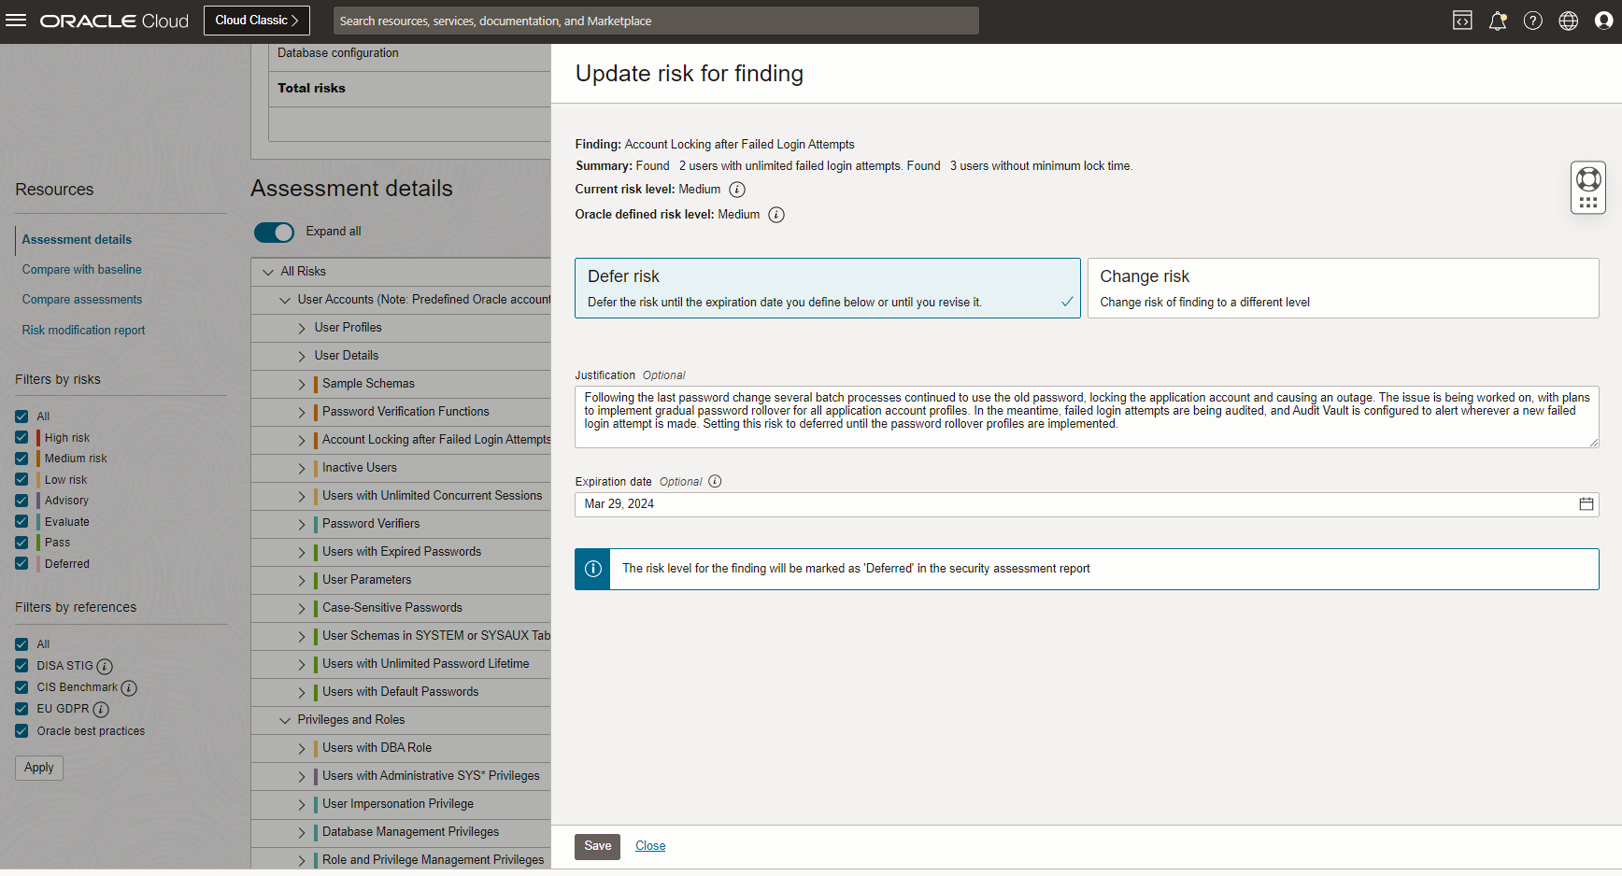
Task: Open the language globe icon
Action: [x=1569, y=20]
